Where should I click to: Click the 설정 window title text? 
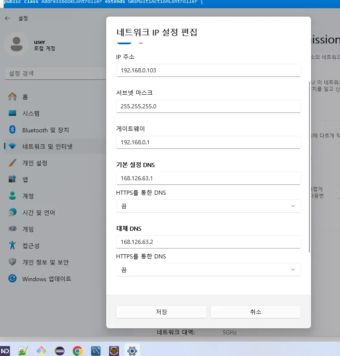pos(23,18)
